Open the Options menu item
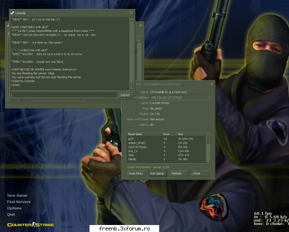 tap(14, 208)
